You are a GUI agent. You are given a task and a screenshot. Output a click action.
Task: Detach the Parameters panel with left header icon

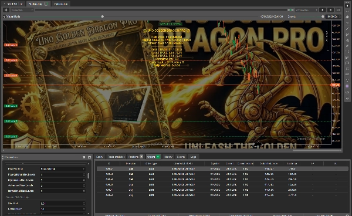click(x=84, y=157)
